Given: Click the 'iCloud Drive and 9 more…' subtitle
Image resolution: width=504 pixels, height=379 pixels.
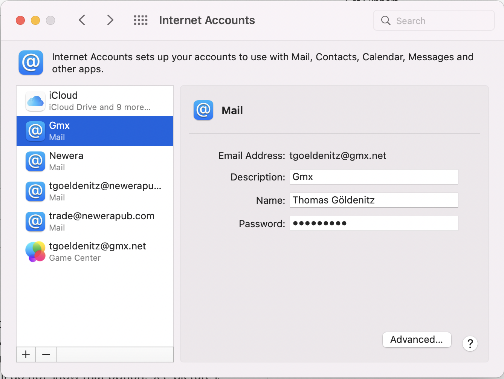Looking at the screenshot, I should coord(100,107).
